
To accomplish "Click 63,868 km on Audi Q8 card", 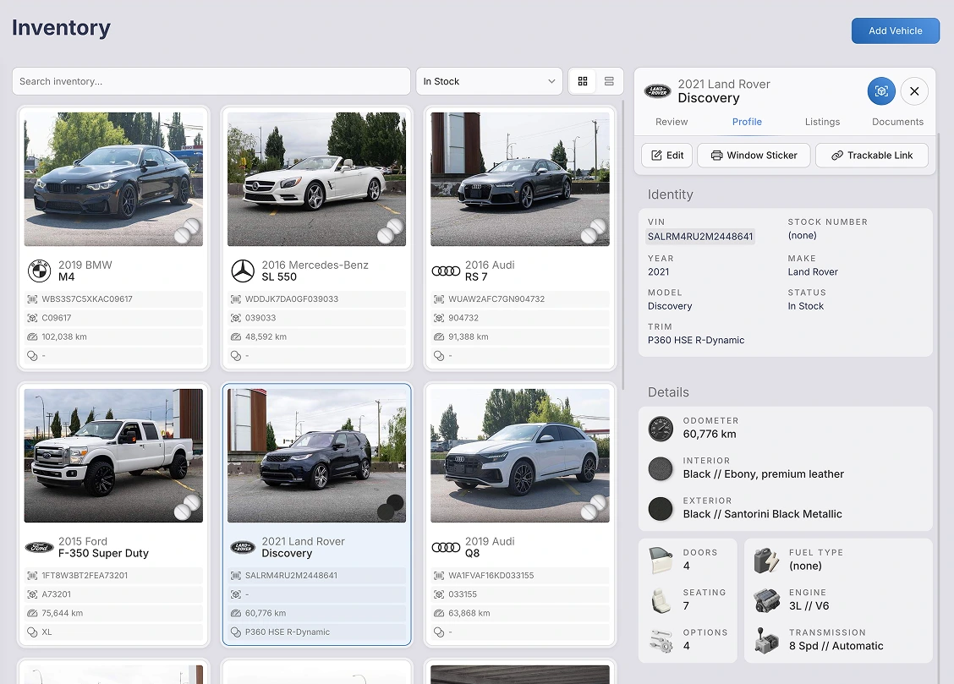I will (469, 614).
